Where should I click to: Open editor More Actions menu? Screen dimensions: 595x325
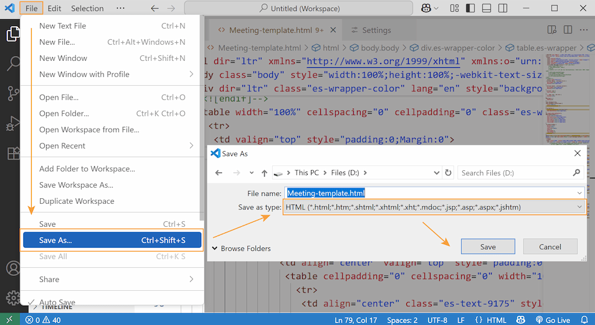click(584, 30)
